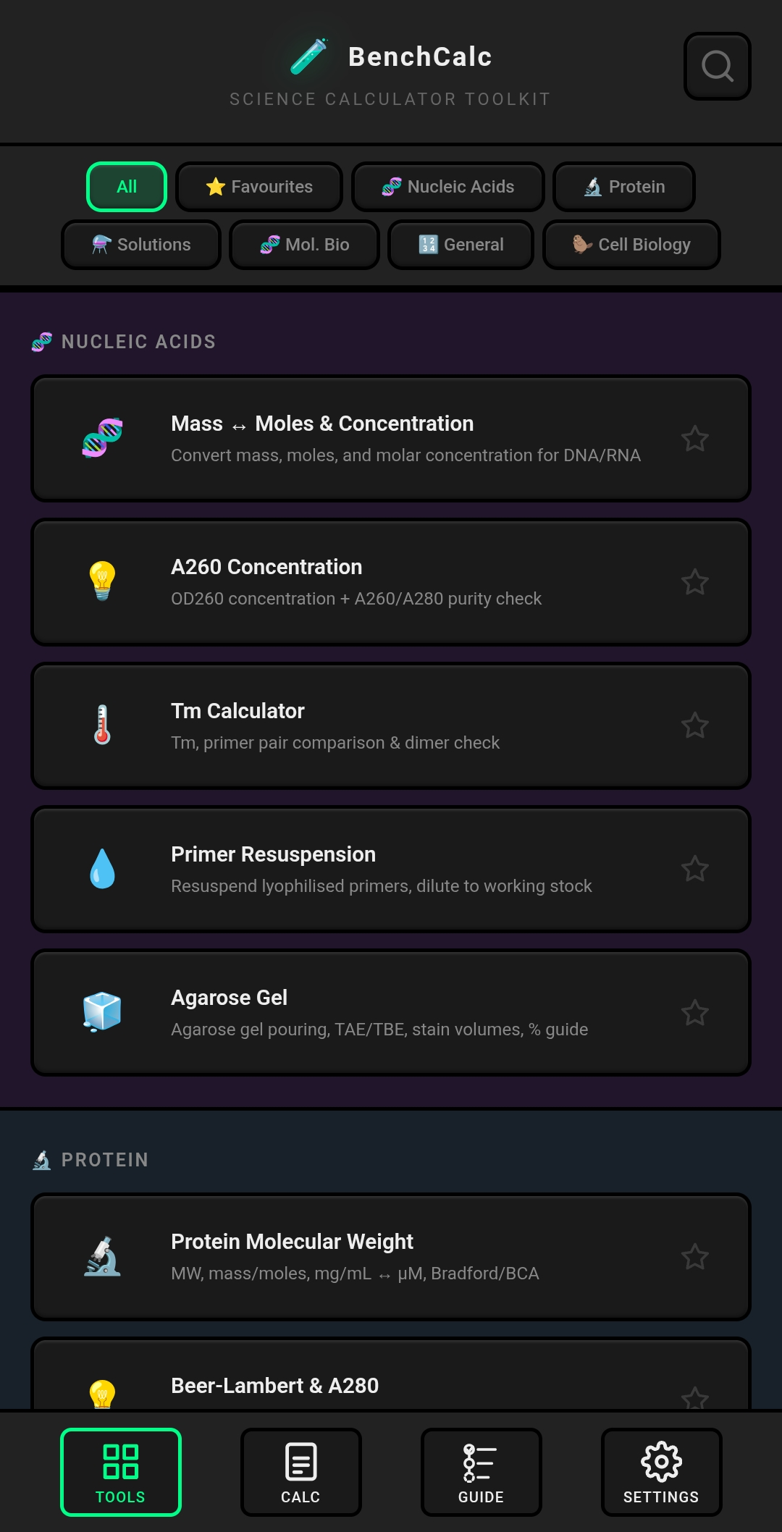Show the Favourites filter

[259, 187]
